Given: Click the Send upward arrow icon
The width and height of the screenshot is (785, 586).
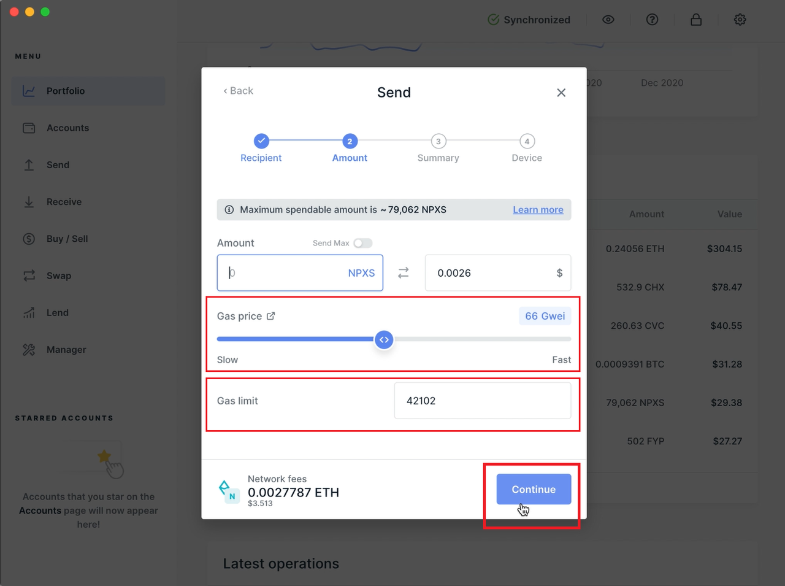Looking at the screenshot, I should tap(29, 164).
